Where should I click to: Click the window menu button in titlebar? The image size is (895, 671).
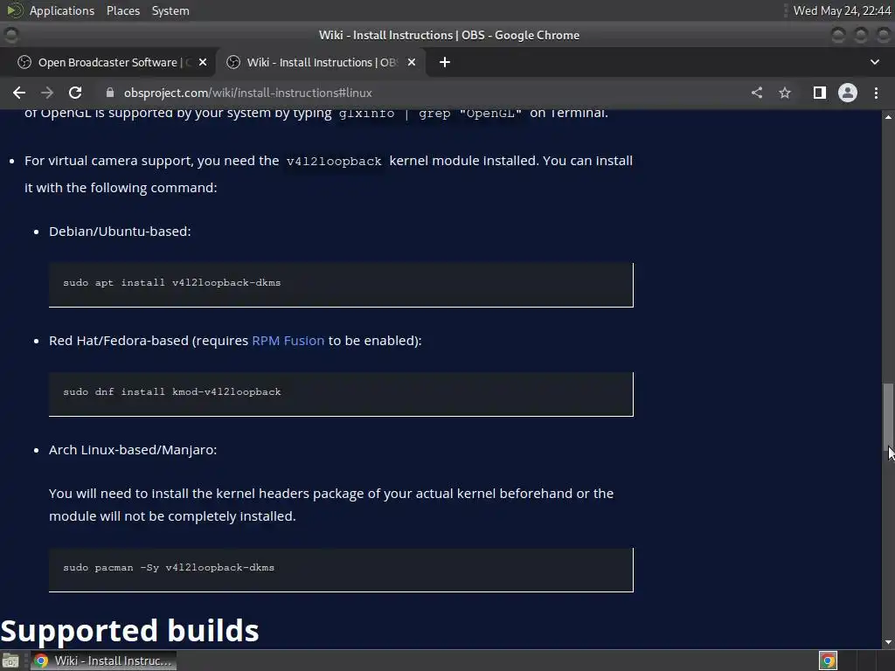(11, 35)
